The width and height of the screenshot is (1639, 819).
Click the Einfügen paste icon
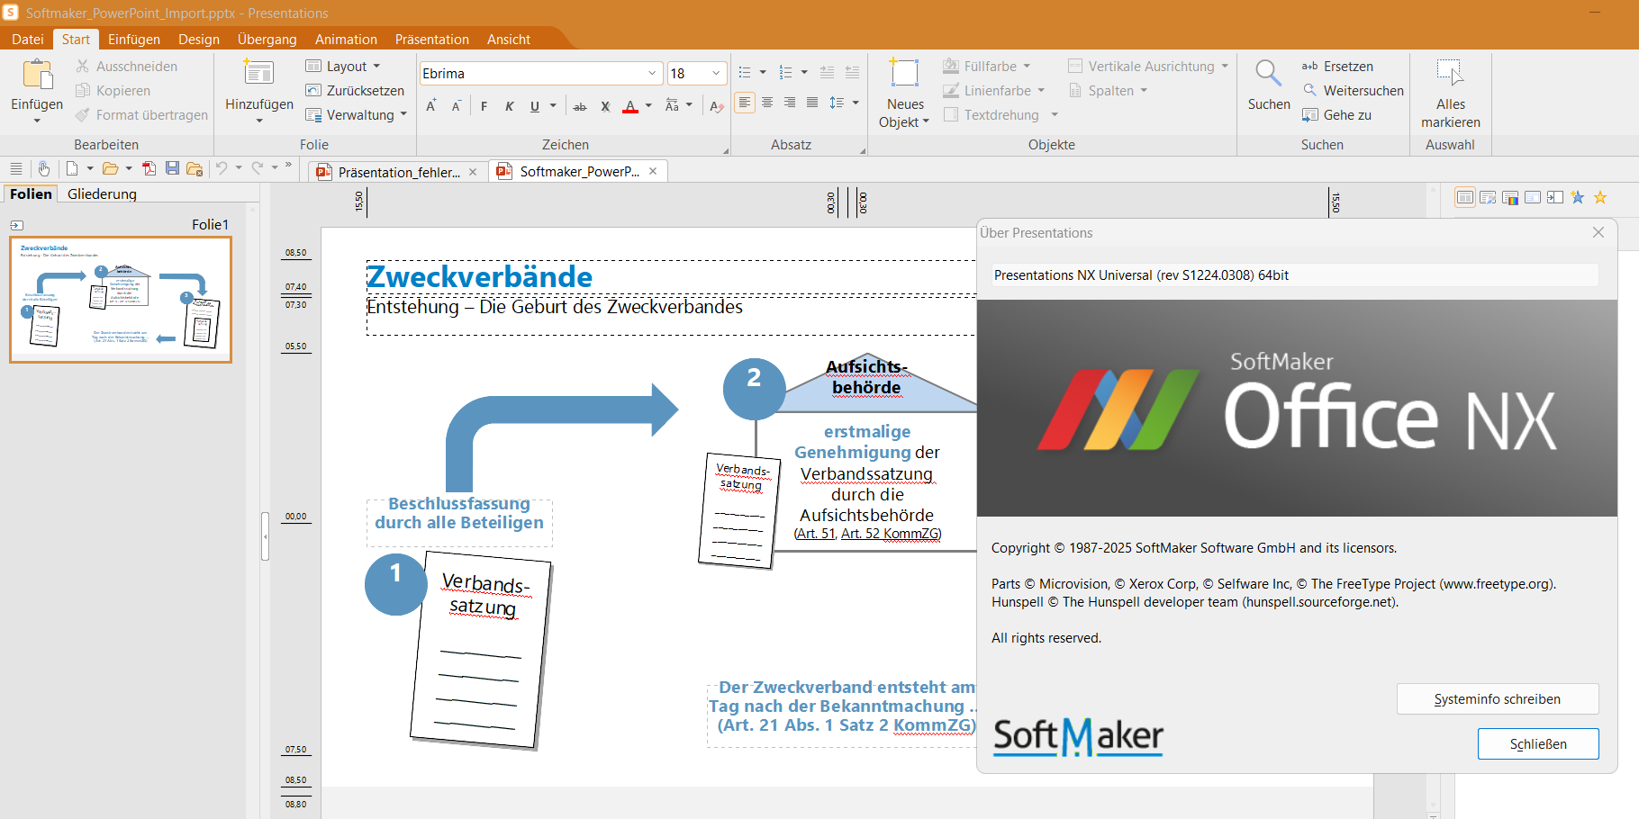coord(37,75)
